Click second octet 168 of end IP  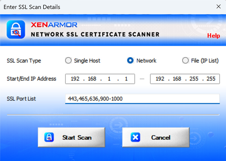click(177, 79)
